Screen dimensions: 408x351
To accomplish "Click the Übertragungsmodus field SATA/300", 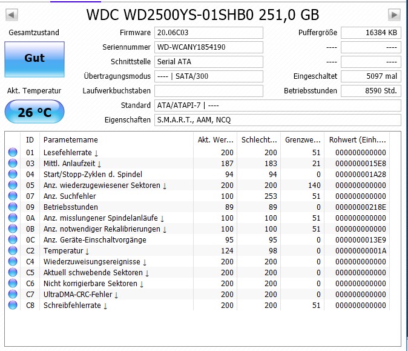I will pyautogui.click(x=209, y=76).
